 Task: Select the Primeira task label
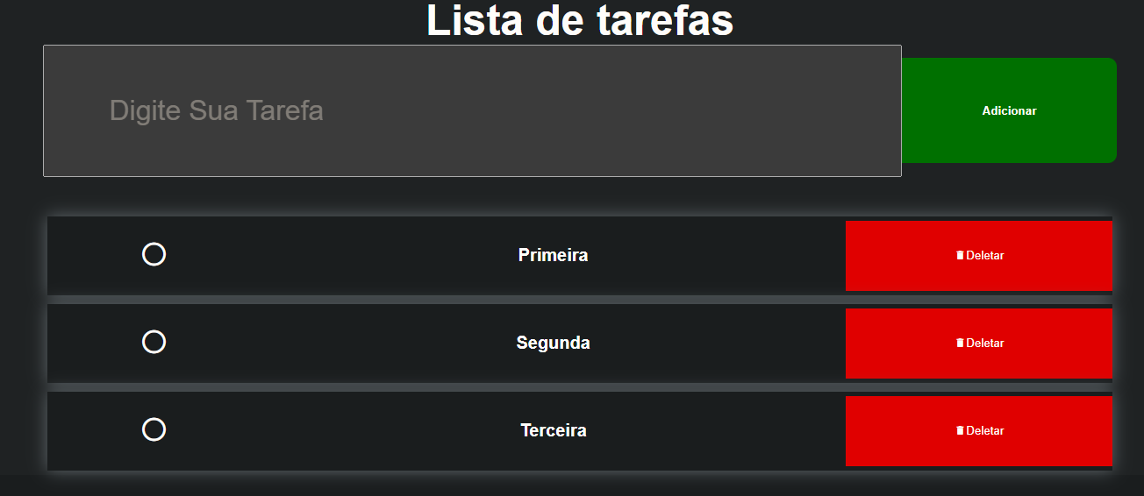[553, 255]
